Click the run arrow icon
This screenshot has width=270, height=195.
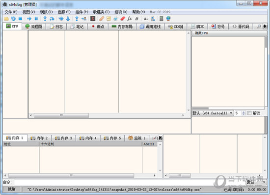click(29, 19)
